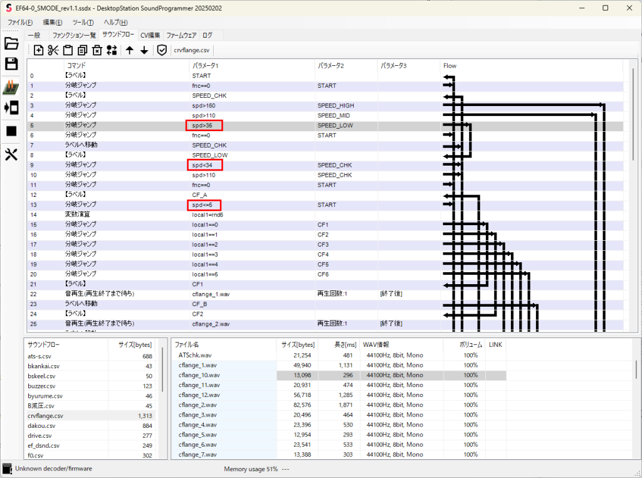
Task: Switch to the ファームウェア tab
Action: pos(181,35)
